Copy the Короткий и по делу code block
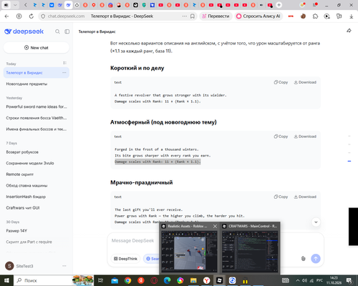Image resolution: width=358 pixels, height=286 pixels. (x=281, y=82)
